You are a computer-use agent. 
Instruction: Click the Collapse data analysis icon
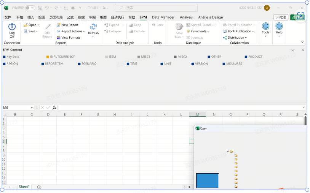click(x=106, y=32)
